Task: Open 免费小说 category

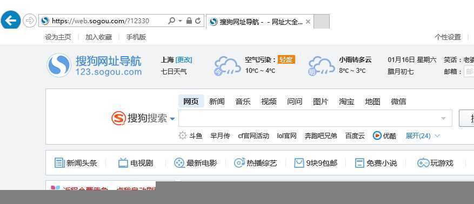Action: pos(376,164)
